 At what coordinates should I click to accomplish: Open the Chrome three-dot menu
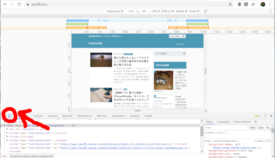click(x=270, y=4)
